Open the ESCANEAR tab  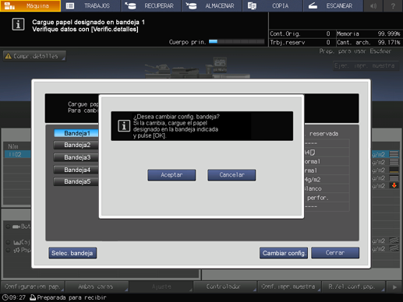333,5
